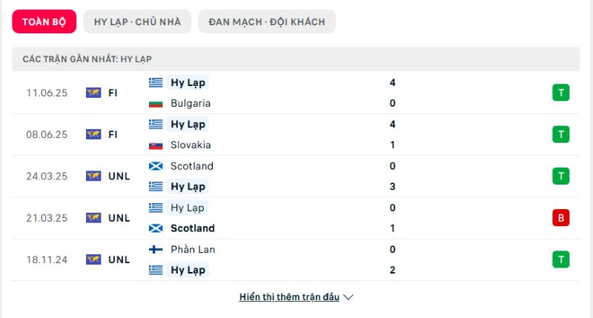Click green T badge for 08.06.25 match
Image resolution: width=593 pixels, height=318 pixels.
[x=561, y=134]
